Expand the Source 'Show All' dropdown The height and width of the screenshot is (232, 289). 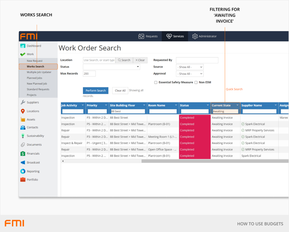189,67
